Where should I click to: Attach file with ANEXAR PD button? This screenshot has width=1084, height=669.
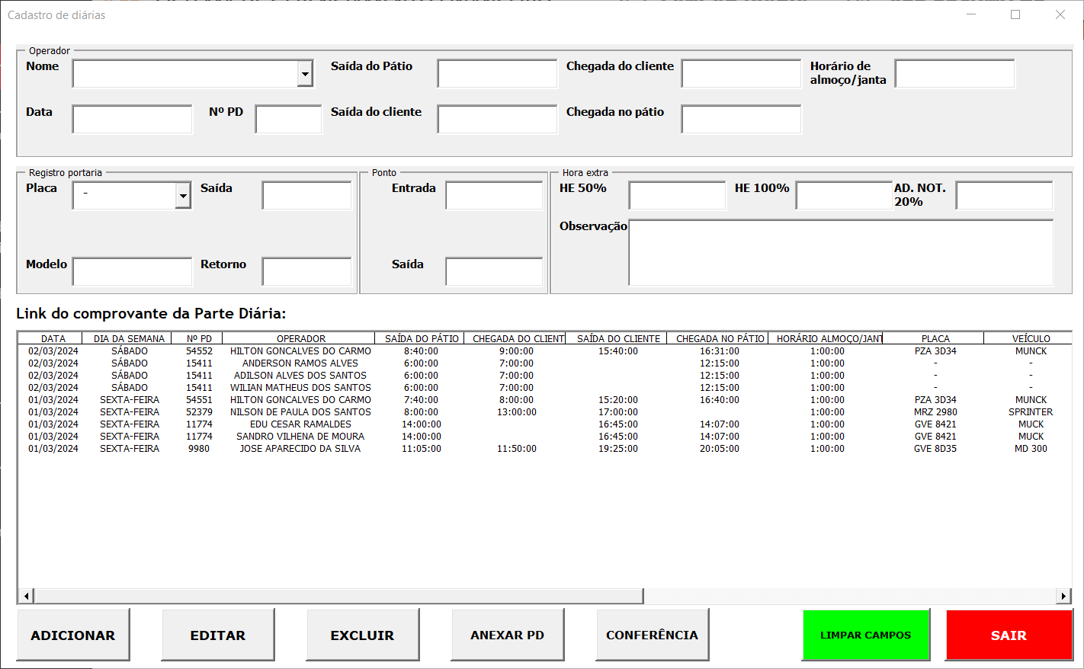coord(507,635)
